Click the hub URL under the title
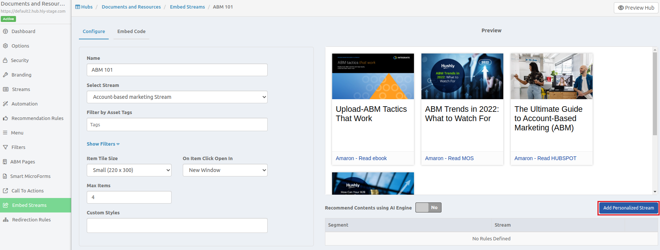 [x=33, y=12]
